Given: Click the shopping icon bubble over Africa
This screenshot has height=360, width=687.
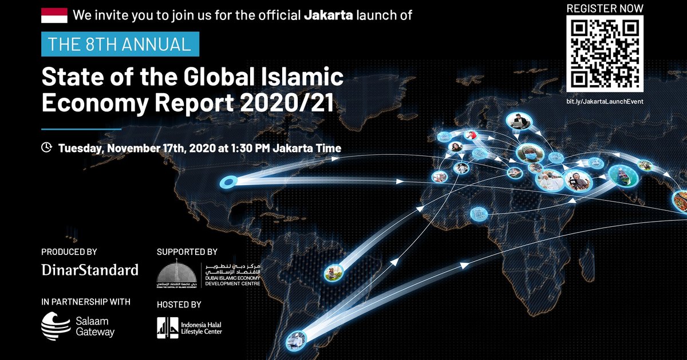Looking at the screenshot, I should click(478, 214).
